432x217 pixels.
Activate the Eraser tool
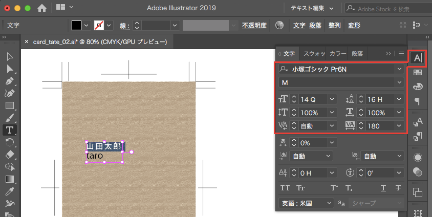pyautogui.click(x=9, y=154)
